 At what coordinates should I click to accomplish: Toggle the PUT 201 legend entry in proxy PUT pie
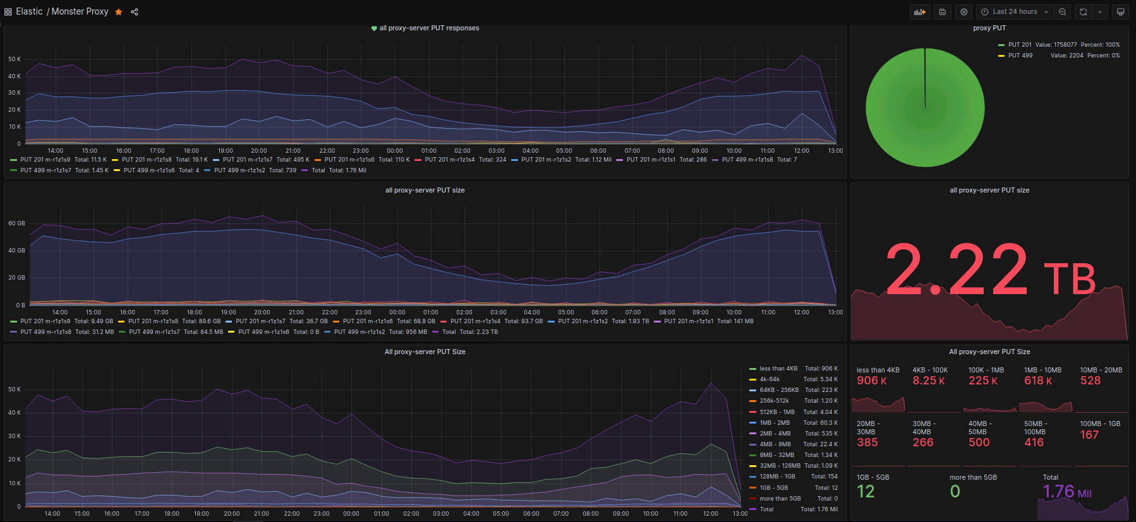click(1020, 45)
